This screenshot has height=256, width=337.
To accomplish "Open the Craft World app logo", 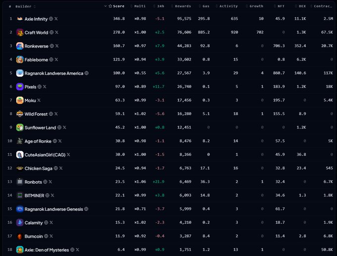I will pos(20,32).
